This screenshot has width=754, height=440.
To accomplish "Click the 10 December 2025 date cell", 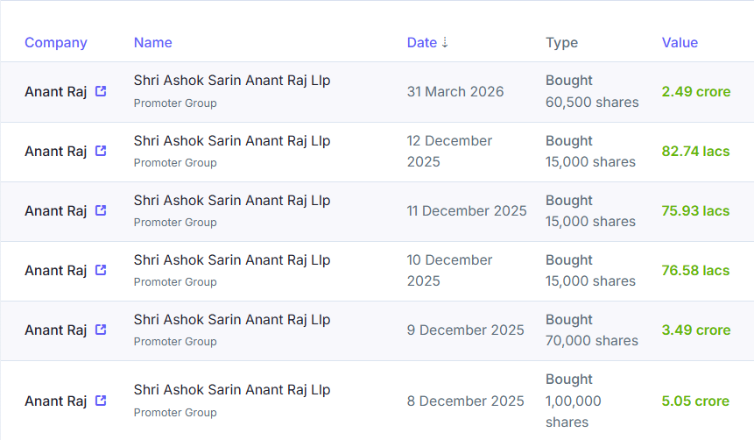I will click(x=449, y=271).
